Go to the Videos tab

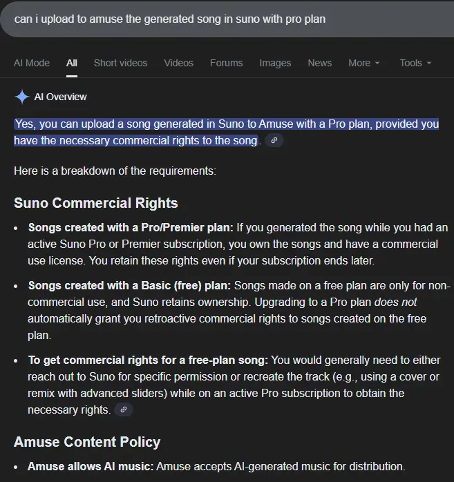click(x=179, y=63)
